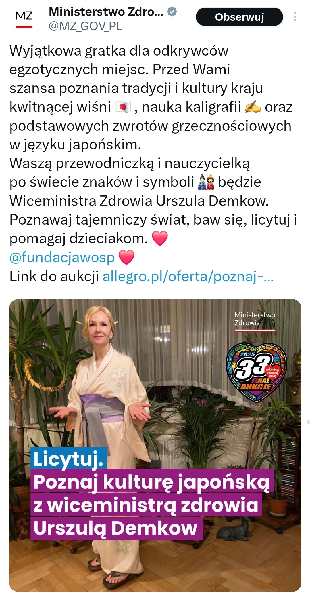Tap the verified badge next to the name
310x597 pixels.
click(x=172, y=12)
